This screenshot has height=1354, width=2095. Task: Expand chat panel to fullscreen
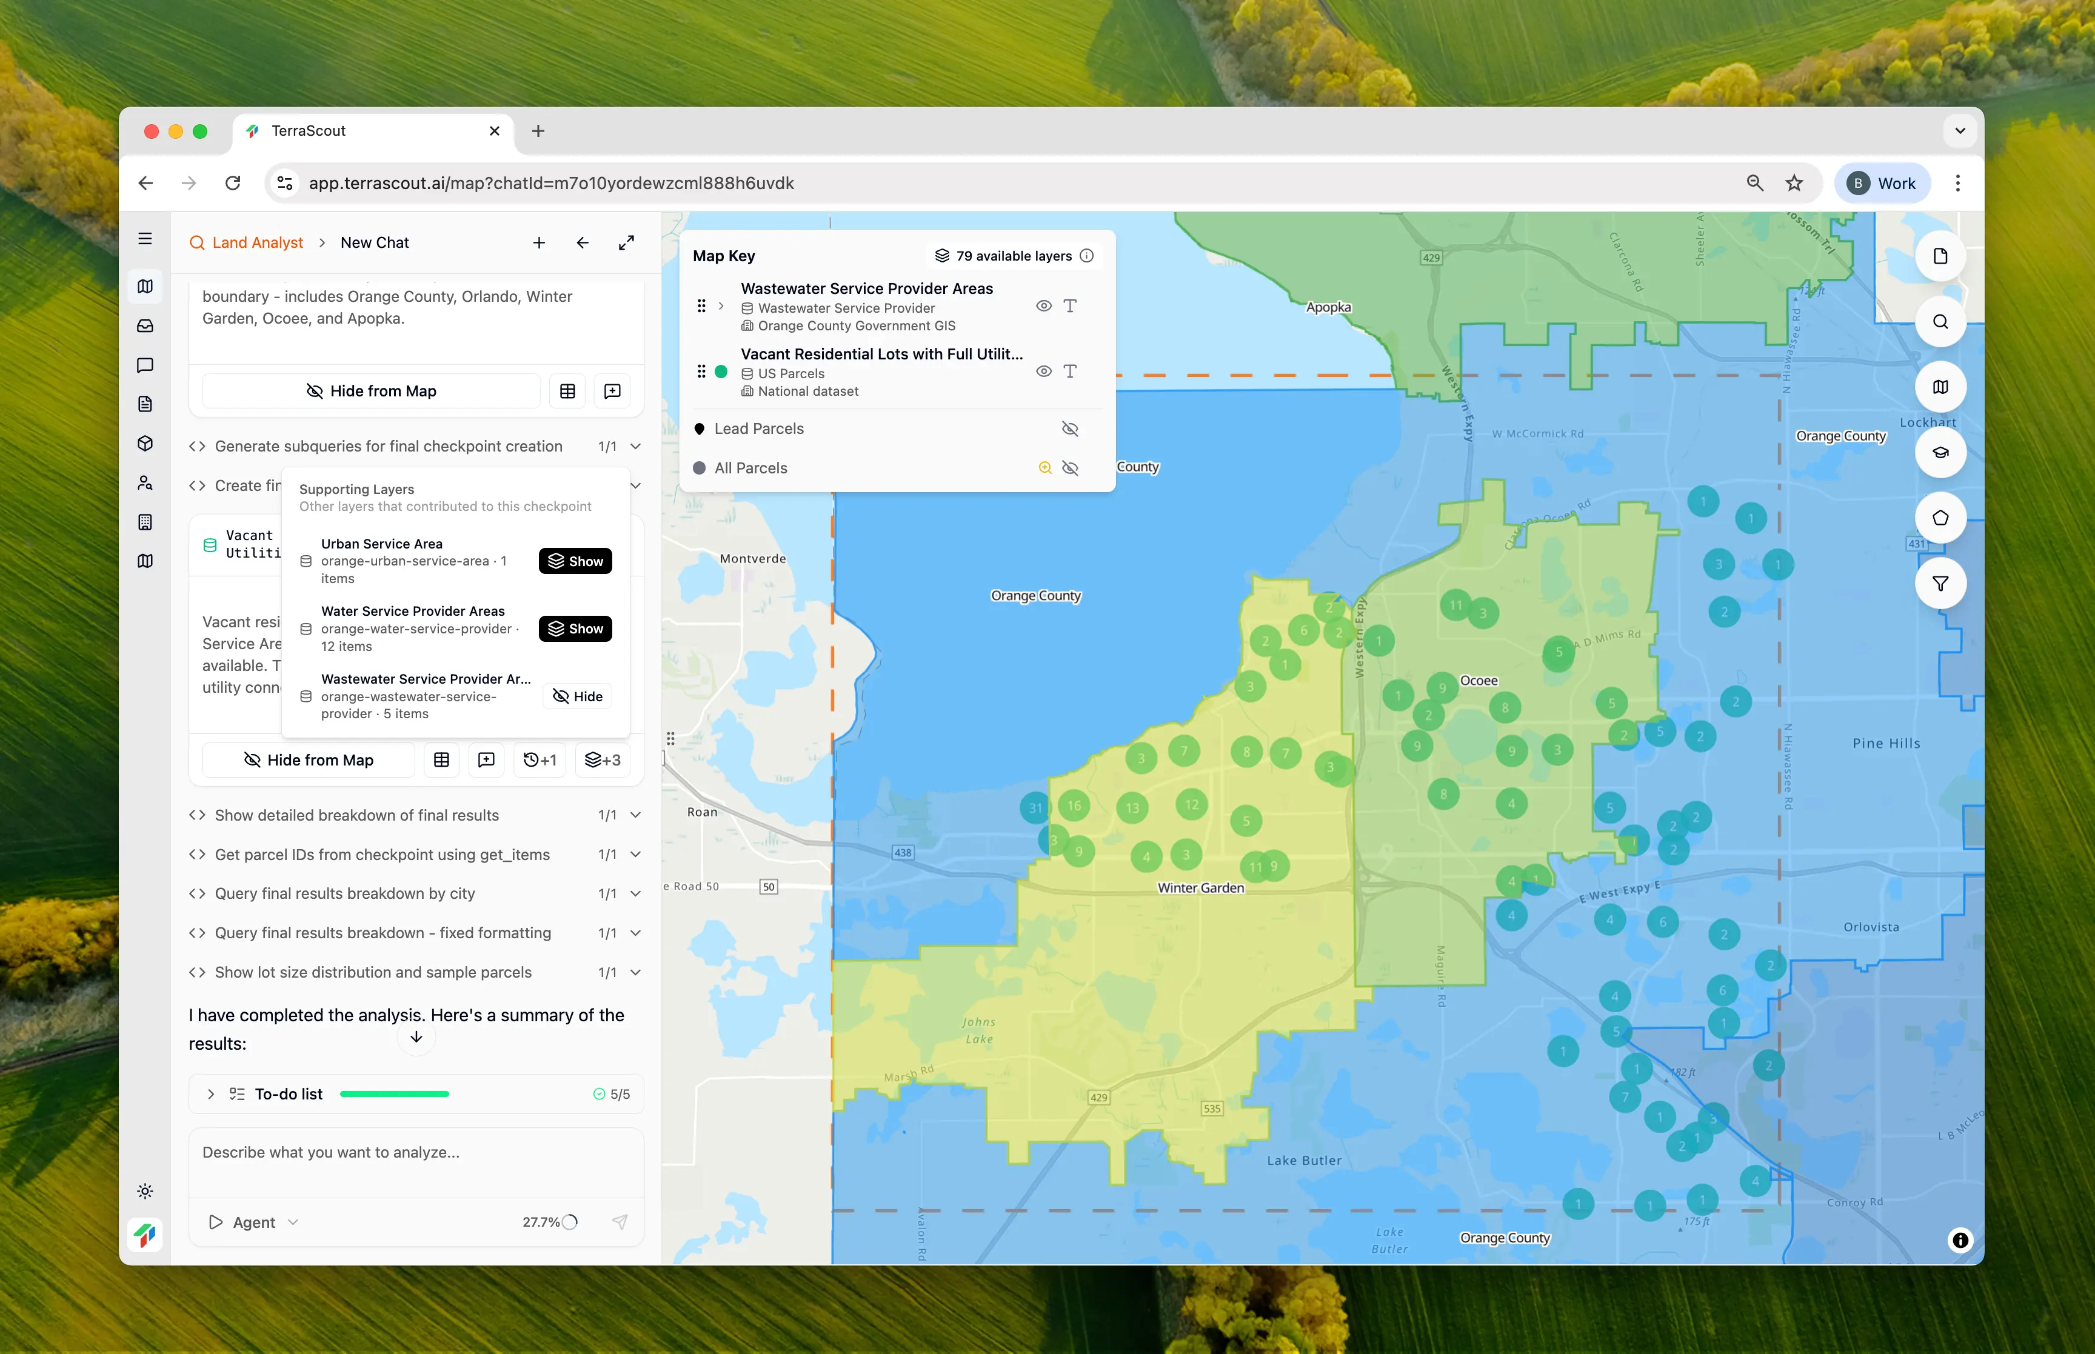pyautogui.click(x=626, y=242)
